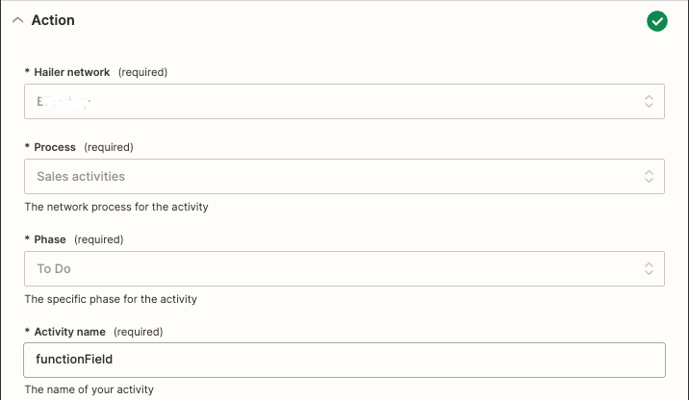Open the Hailer network dropdown field

tap(344, 101)
